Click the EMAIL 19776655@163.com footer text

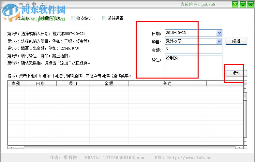pos(115,158)
